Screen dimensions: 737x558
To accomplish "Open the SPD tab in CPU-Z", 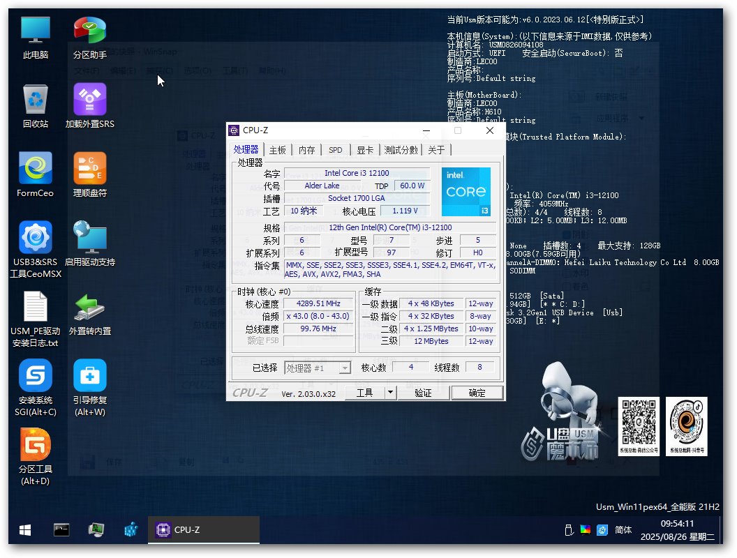I will [336, 150].
